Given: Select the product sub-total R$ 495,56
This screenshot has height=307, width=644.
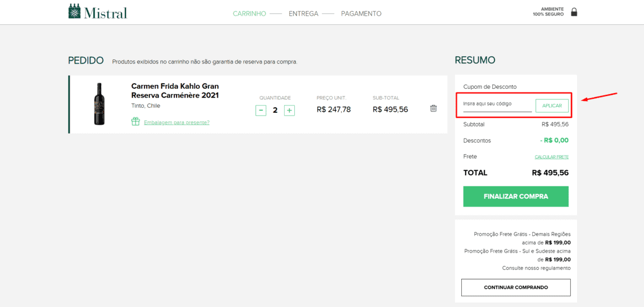Looking at the screenshot, I should click(390, 109).
